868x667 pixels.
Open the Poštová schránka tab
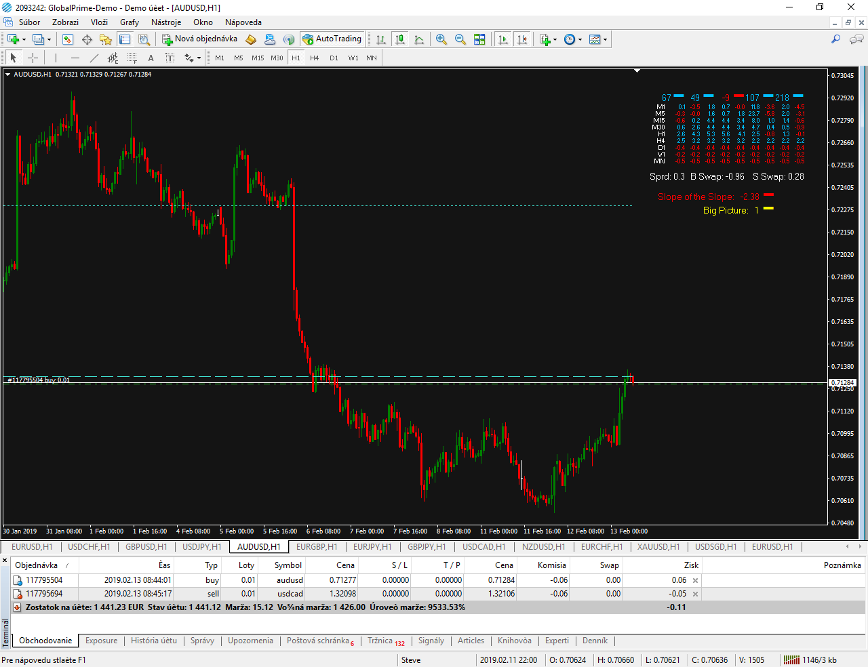[320, 641]
